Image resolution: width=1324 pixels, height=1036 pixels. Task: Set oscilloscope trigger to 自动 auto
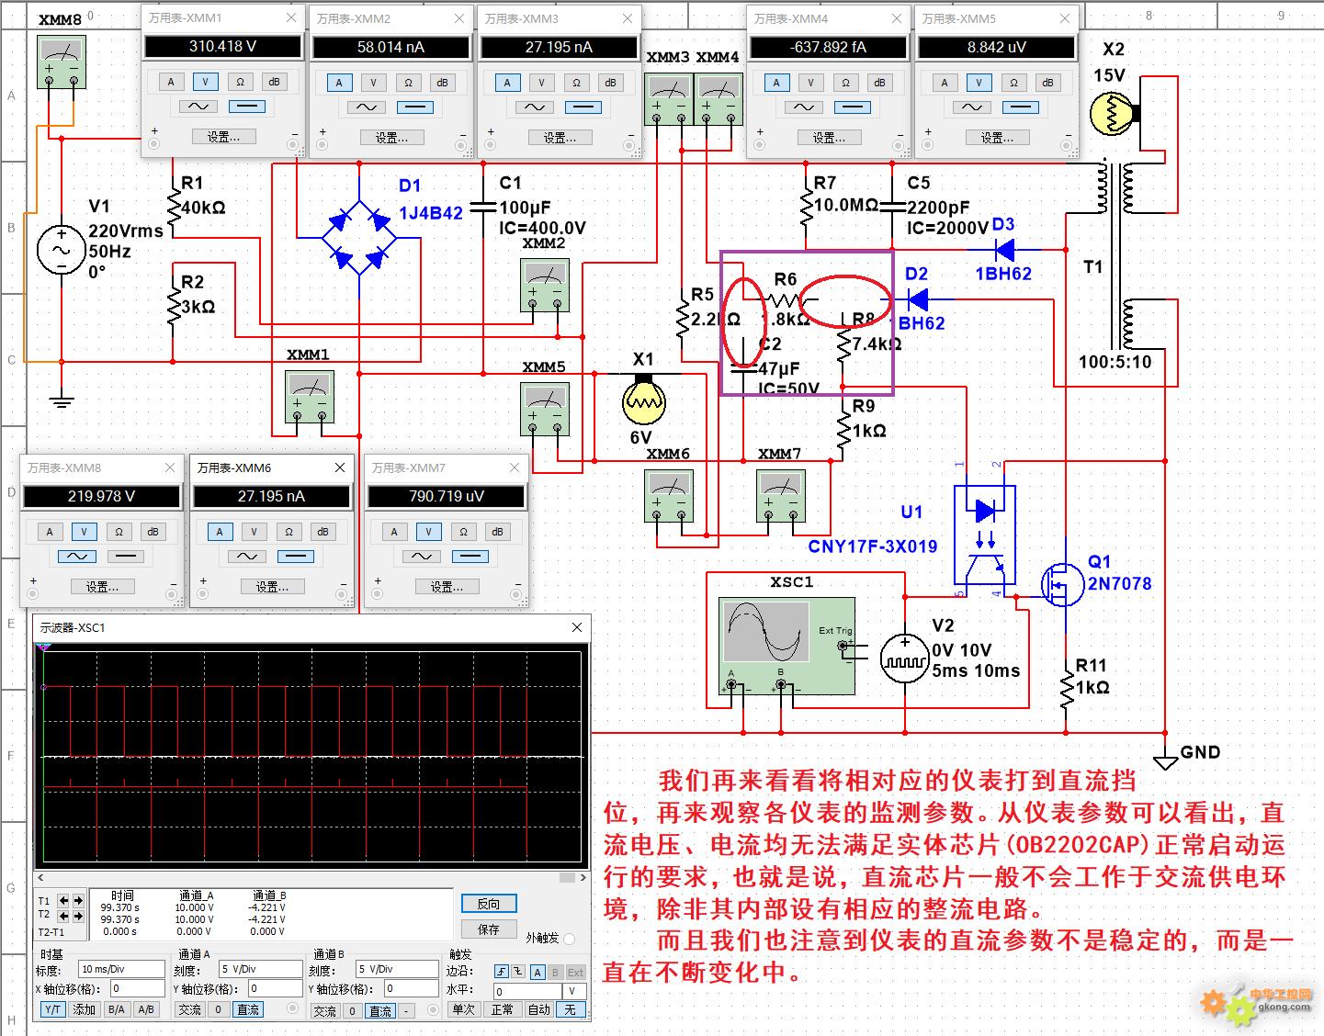coord(538,1009)
